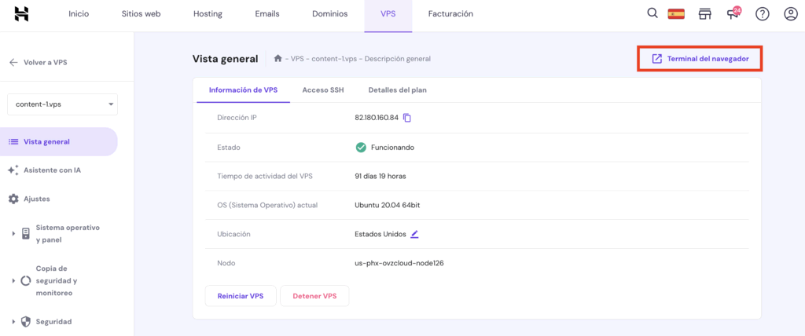Viewport: 805px width, 336px height.
Task: Click the home breadcrumb icon
Action: coord(278,59)
